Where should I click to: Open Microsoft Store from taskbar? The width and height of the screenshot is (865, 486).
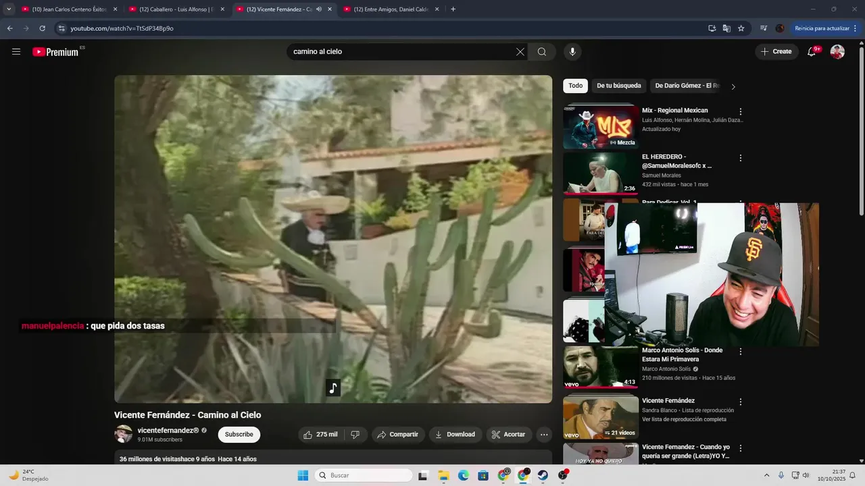483,475
